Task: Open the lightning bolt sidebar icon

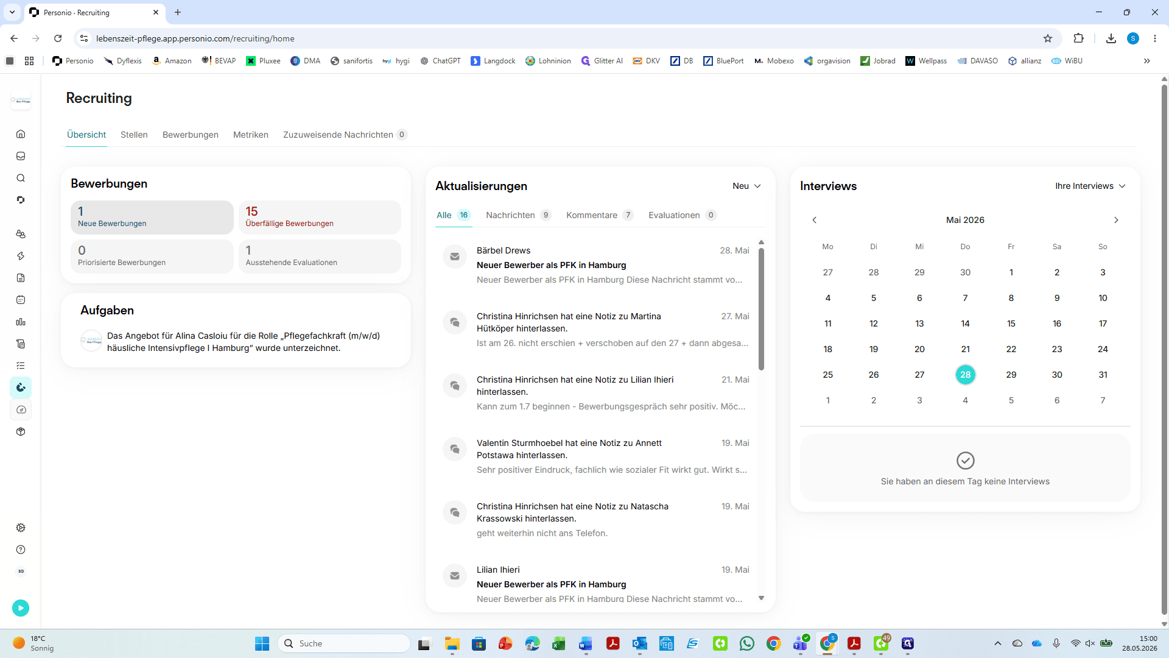Action: point(21,256)
